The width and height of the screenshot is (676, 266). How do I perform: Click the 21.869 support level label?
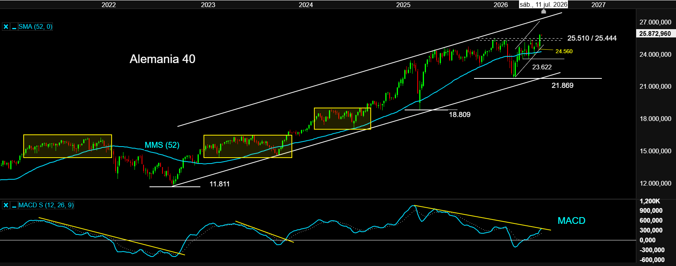coord(562,86)
